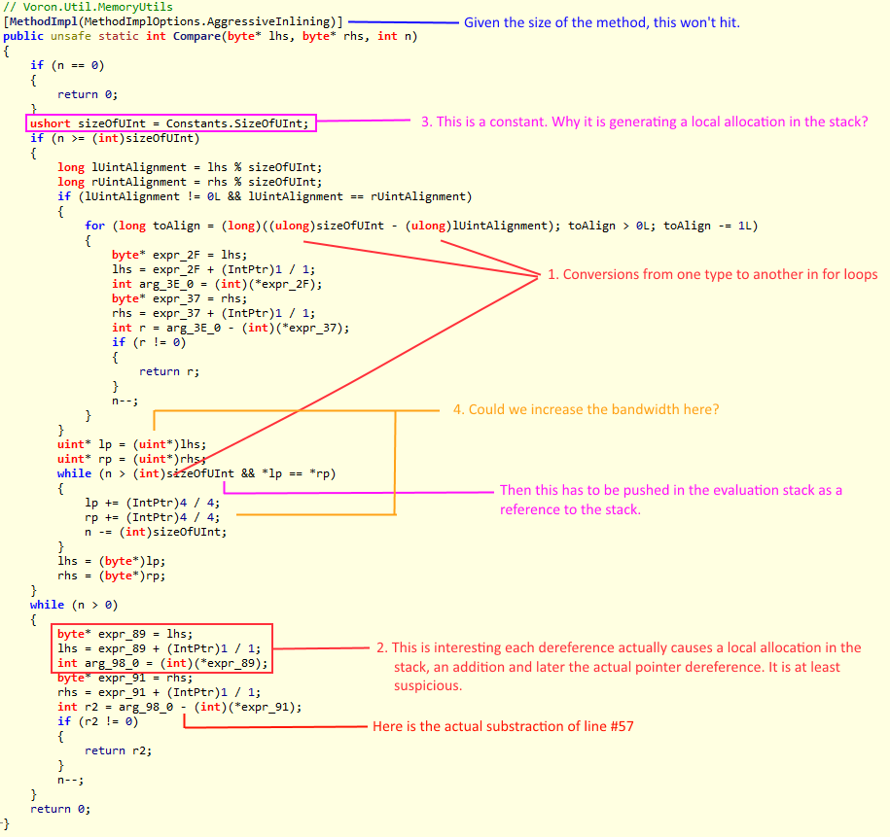Click the 'long lUintAlignment' declaration line
Viewport: 890px width, 837px height.
[x=190, y=167]
